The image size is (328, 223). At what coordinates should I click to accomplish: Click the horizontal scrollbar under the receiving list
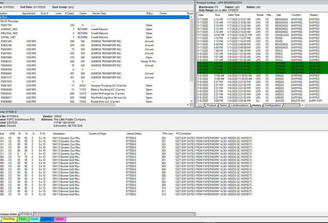pyautogui.click(x=57, y=105)
